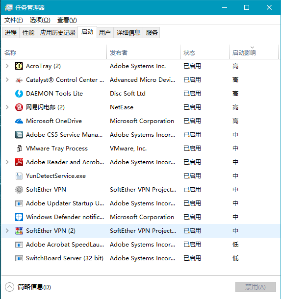Click the YunDetectService.exe file icon
The height and width of the screenshot is (299, 281).
point(19,176)
